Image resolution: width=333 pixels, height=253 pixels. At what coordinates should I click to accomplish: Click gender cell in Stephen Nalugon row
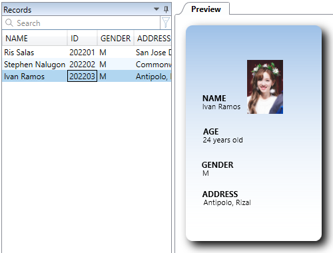(115, 65)
